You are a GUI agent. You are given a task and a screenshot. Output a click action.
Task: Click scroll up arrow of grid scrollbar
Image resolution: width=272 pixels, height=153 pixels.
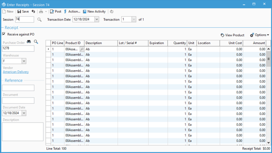coord(268,49)
